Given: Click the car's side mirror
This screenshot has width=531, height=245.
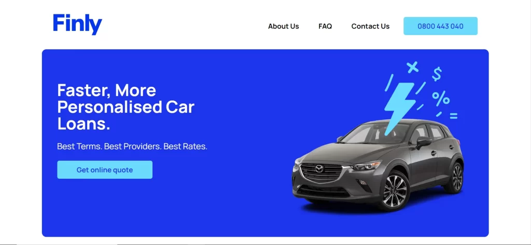Looking at the screenshot, I should 424,142.
